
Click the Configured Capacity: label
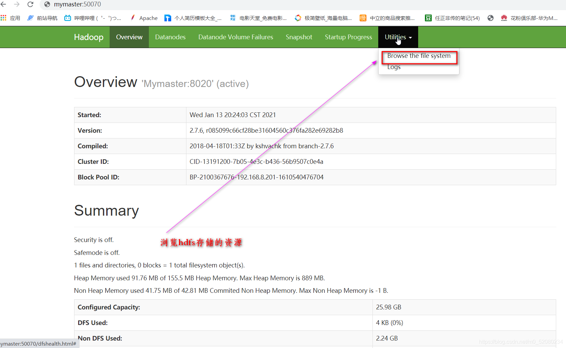109,307
